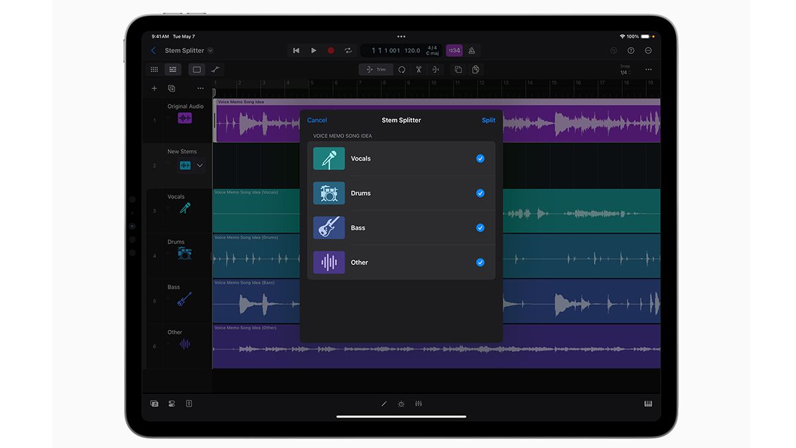Select the Other track waveform icon
796x448 pixels.
click(185, 344)
